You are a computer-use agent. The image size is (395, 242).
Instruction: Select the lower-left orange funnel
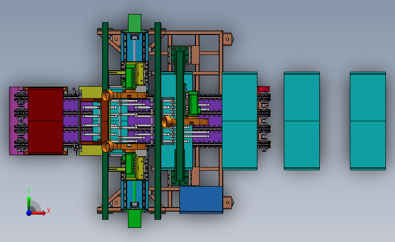click(108, 146)
